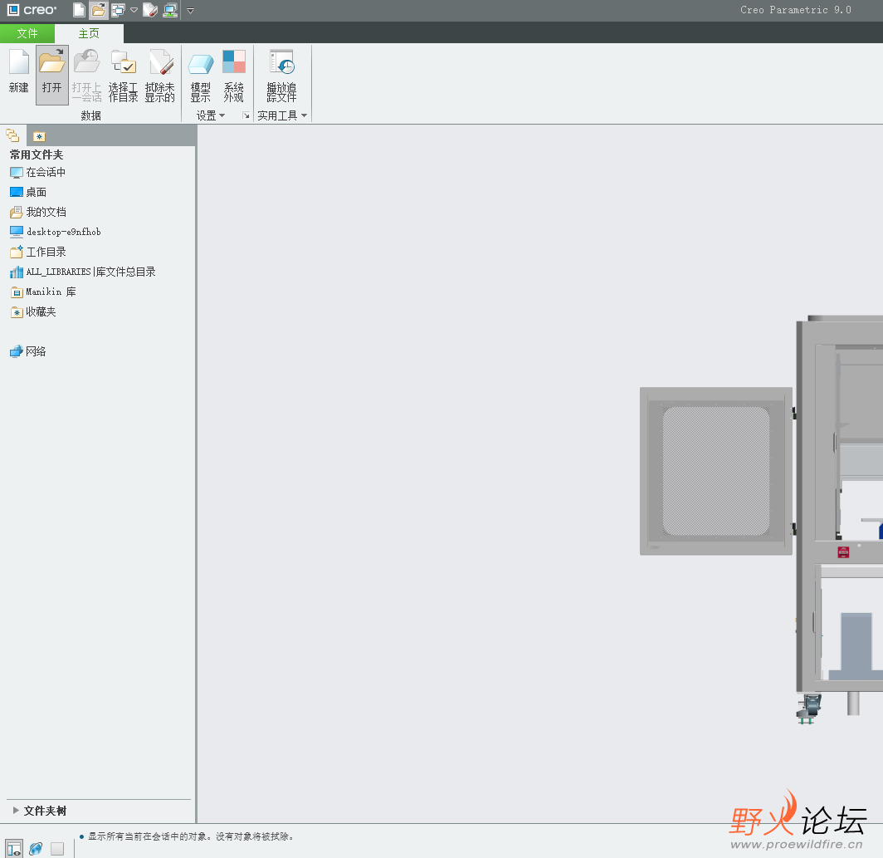This screenshot has width=883, height=858.
Task: Click the New file icon in quick access toolbar
Action: click(80, 10)
